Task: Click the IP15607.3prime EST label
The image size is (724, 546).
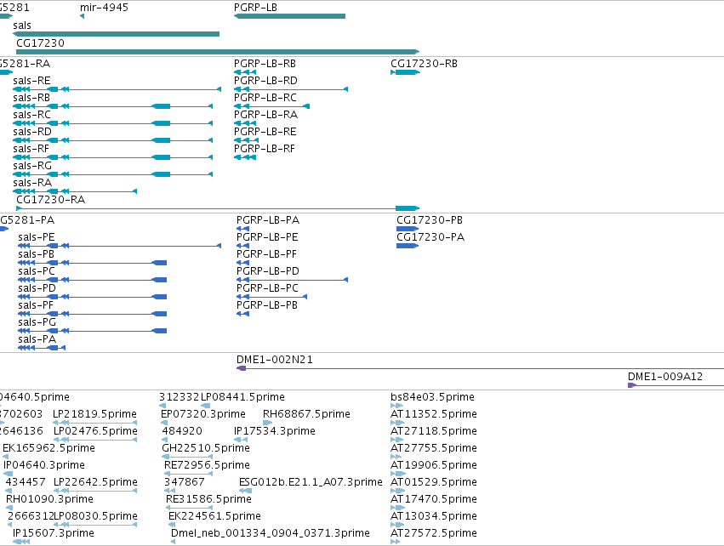Action: tap(54, 533)
